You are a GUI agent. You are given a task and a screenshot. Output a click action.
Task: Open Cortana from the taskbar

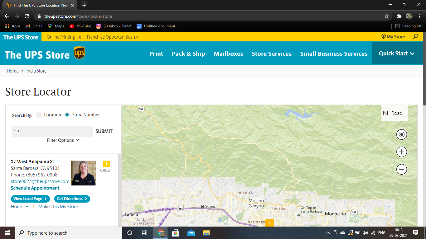130,233
